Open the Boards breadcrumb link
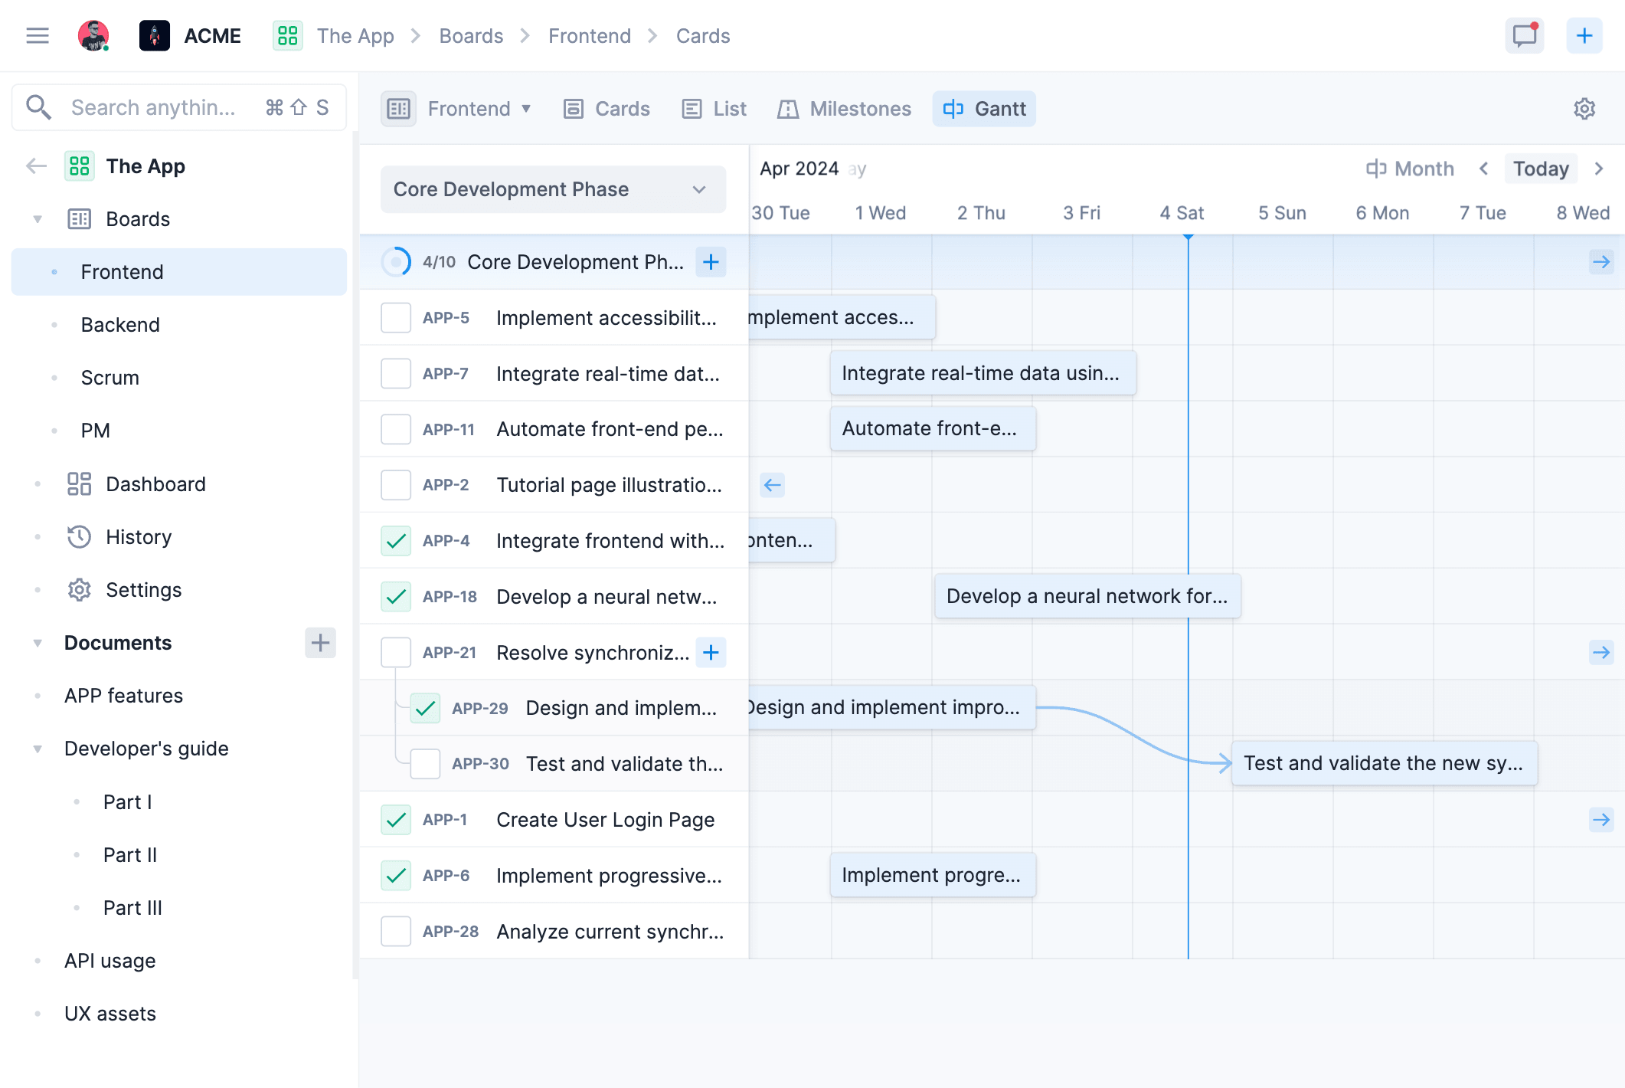The image size is (1625, 1088). [470, 35]
